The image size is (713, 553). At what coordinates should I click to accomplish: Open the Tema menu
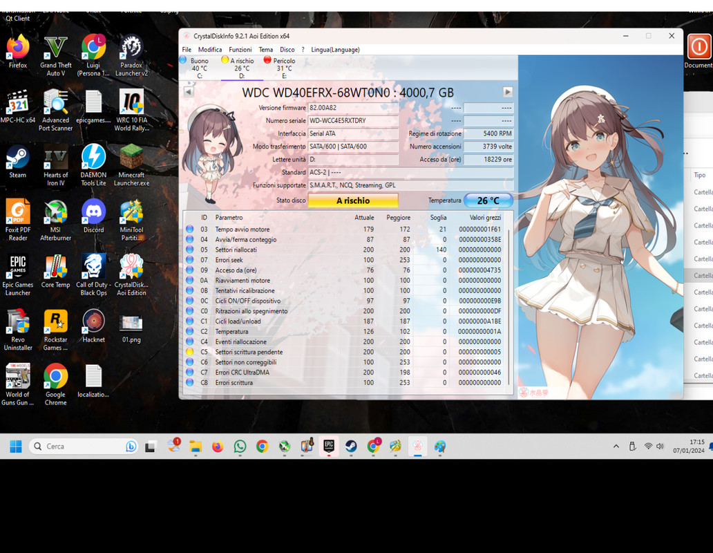click(x=266, y=50)
